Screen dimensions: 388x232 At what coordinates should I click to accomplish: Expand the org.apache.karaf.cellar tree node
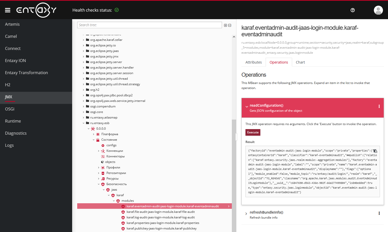tap(84, 40)
